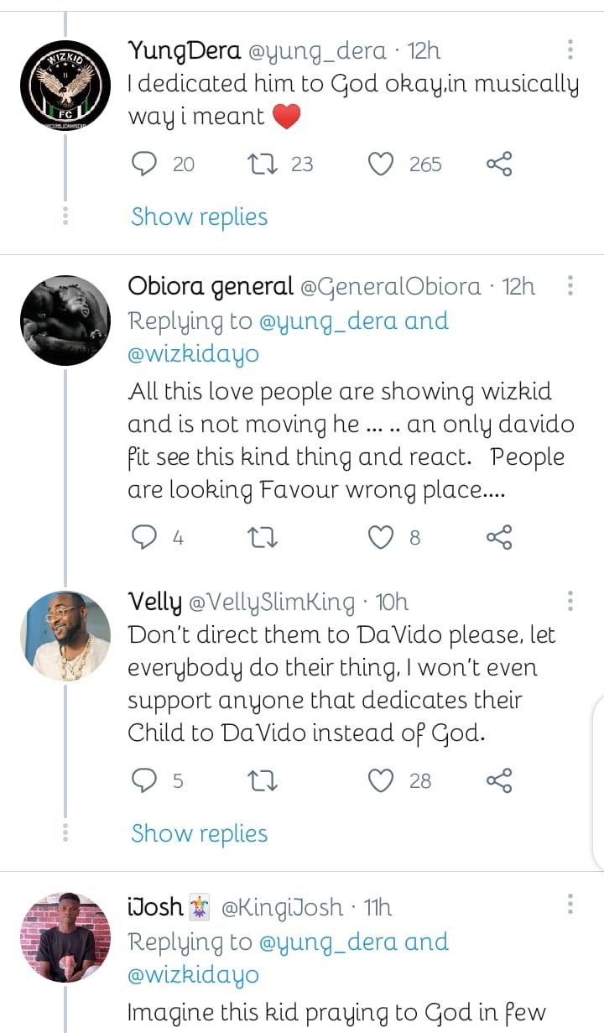Open more options on Obiora general's tweet
The height and width of the screenshot is (1033, 604).
pyautogui.click(x=570, y=286)
